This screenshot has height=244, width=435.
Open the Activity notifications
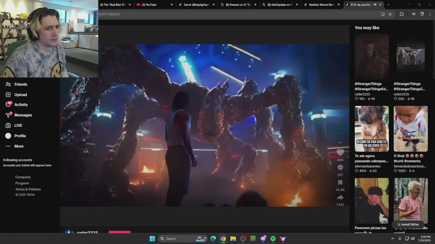(21, 105)
